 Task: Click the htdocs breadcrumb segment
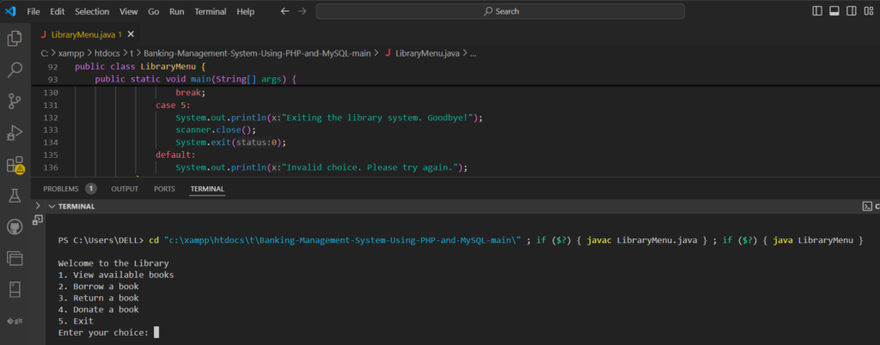pos(106,53)
